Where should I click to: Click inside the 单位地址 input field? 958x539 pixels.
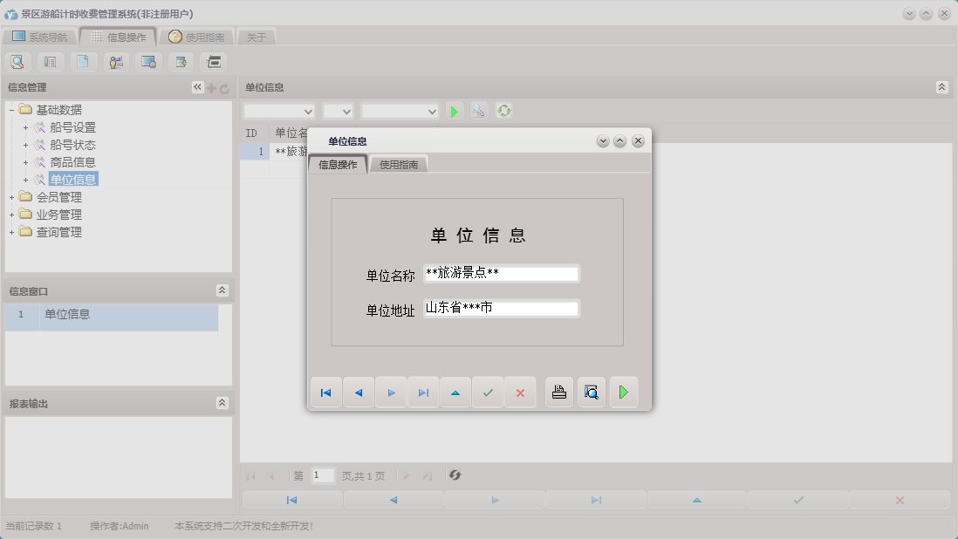click(x=501, y=308)
